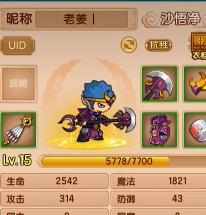Tap the 防御 stat row
This screenshot has height=215, width=206.
(x=158, y=199)
